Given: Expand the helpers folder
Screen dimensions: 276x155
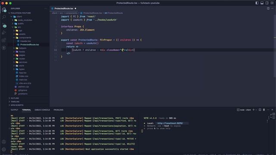Looking at the screenshot, I should [x=22, y=48].
